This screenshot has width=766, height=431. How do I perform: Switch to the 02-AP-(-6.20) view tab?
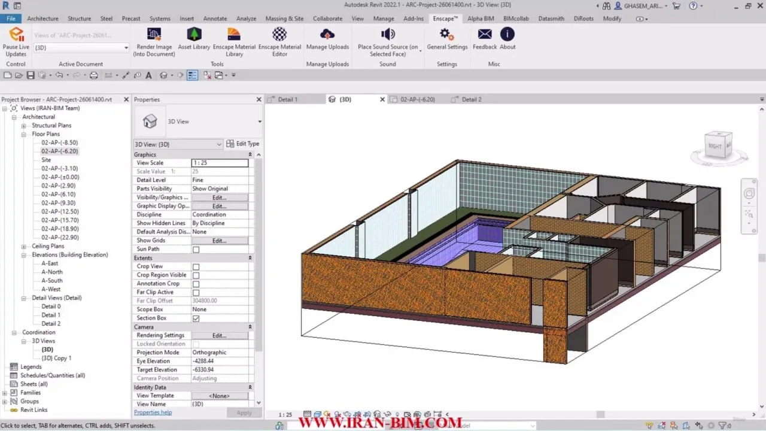click(417, 99)
